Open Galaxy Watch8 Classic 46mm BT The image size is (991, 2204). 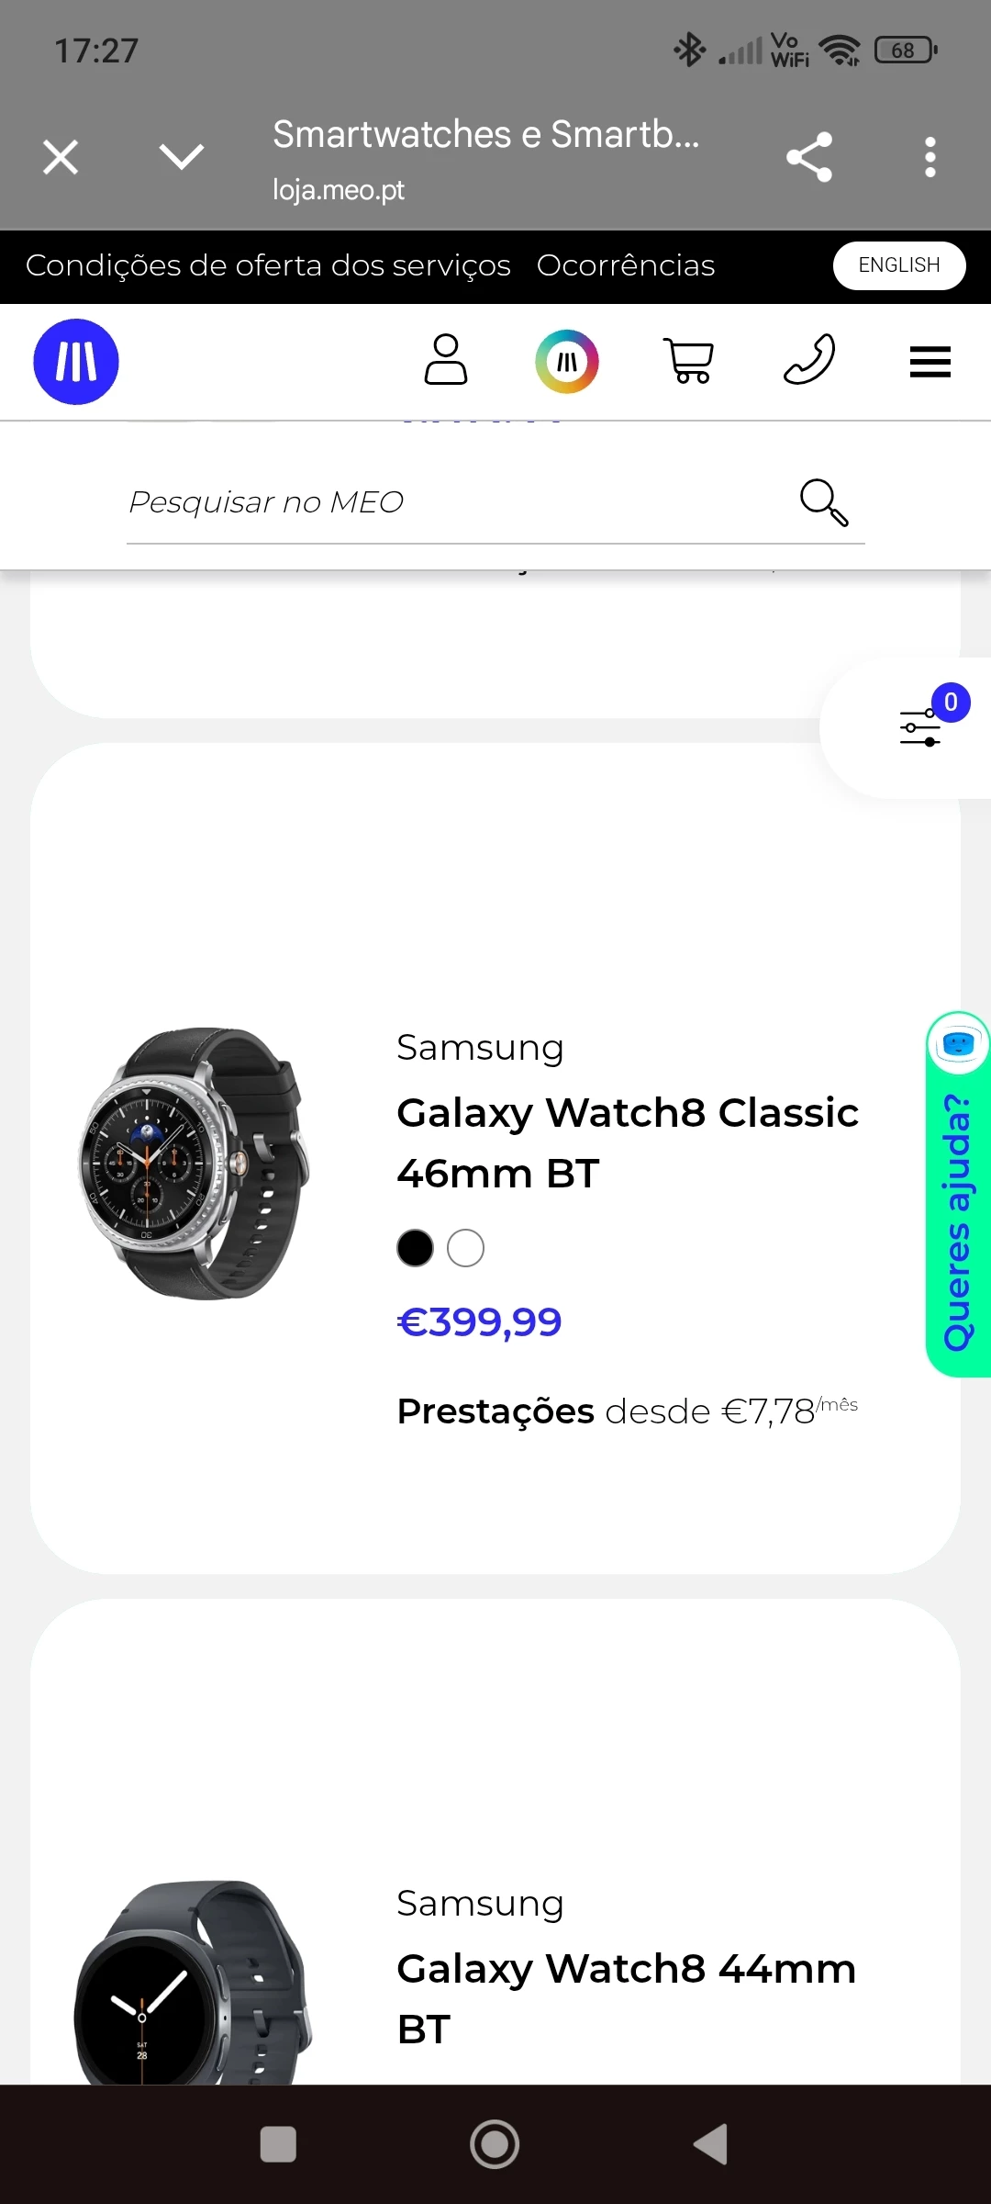628,1142
